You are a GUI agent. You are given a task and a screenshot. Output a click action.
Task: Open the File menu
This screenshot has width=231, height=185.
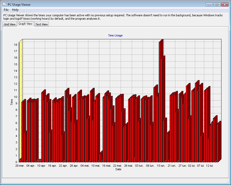tap(6, 10)
